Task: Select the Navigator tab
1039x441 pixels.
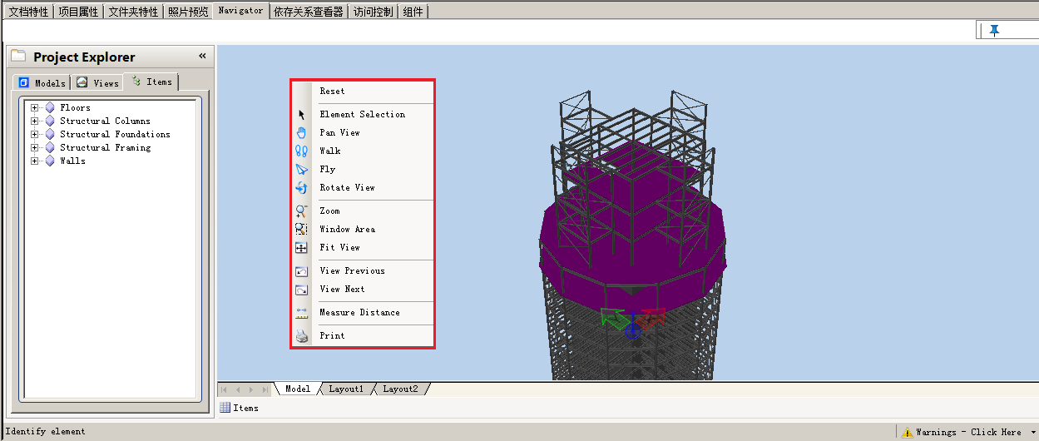Action: click(x=240, y=11)
